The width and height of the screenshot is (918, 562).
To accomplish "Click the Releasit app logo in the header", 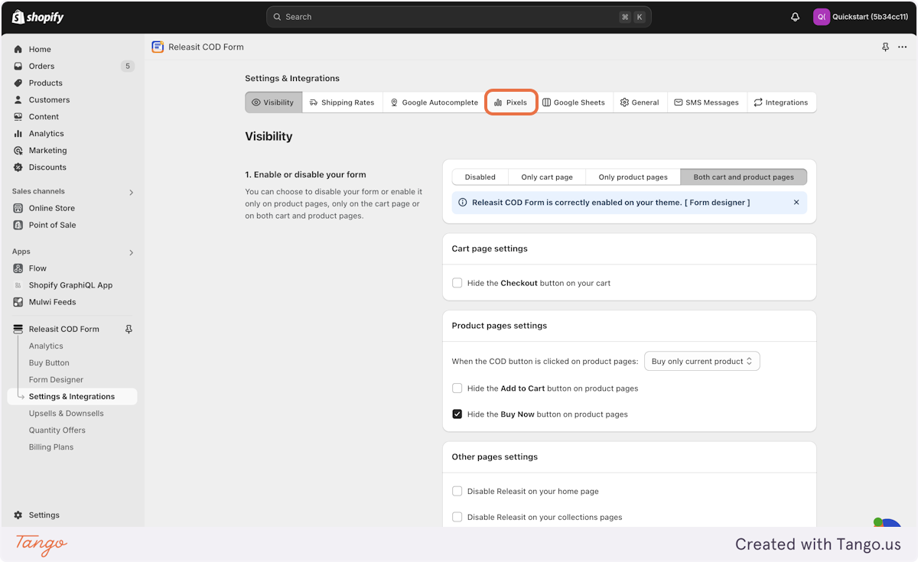I will tap(158, 47).
